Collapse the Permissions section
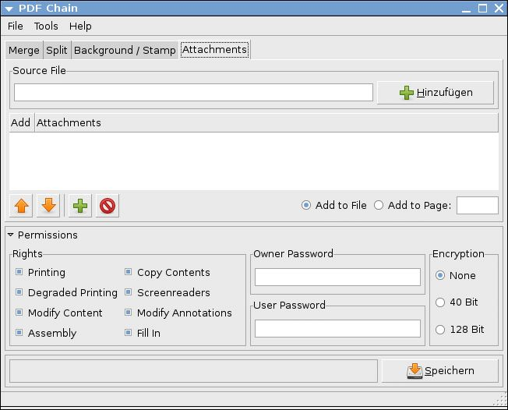The height and width of the screenshot is (410, 508). [x=11, y=235]
